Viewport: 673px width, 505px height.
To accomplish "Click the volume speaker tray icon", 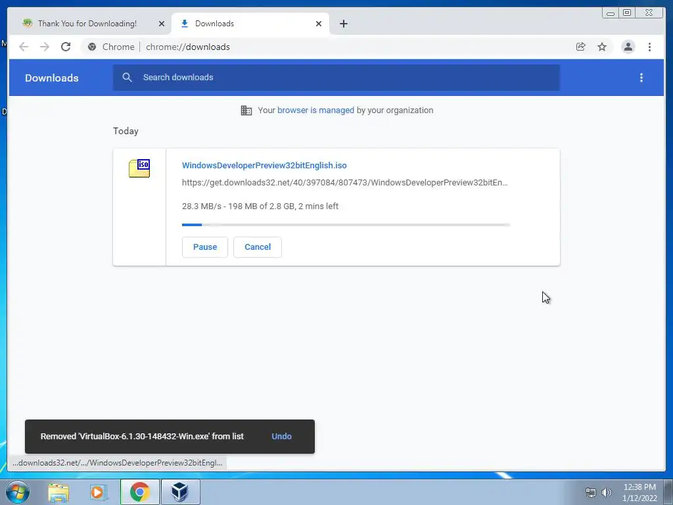I will click(607, 493).
